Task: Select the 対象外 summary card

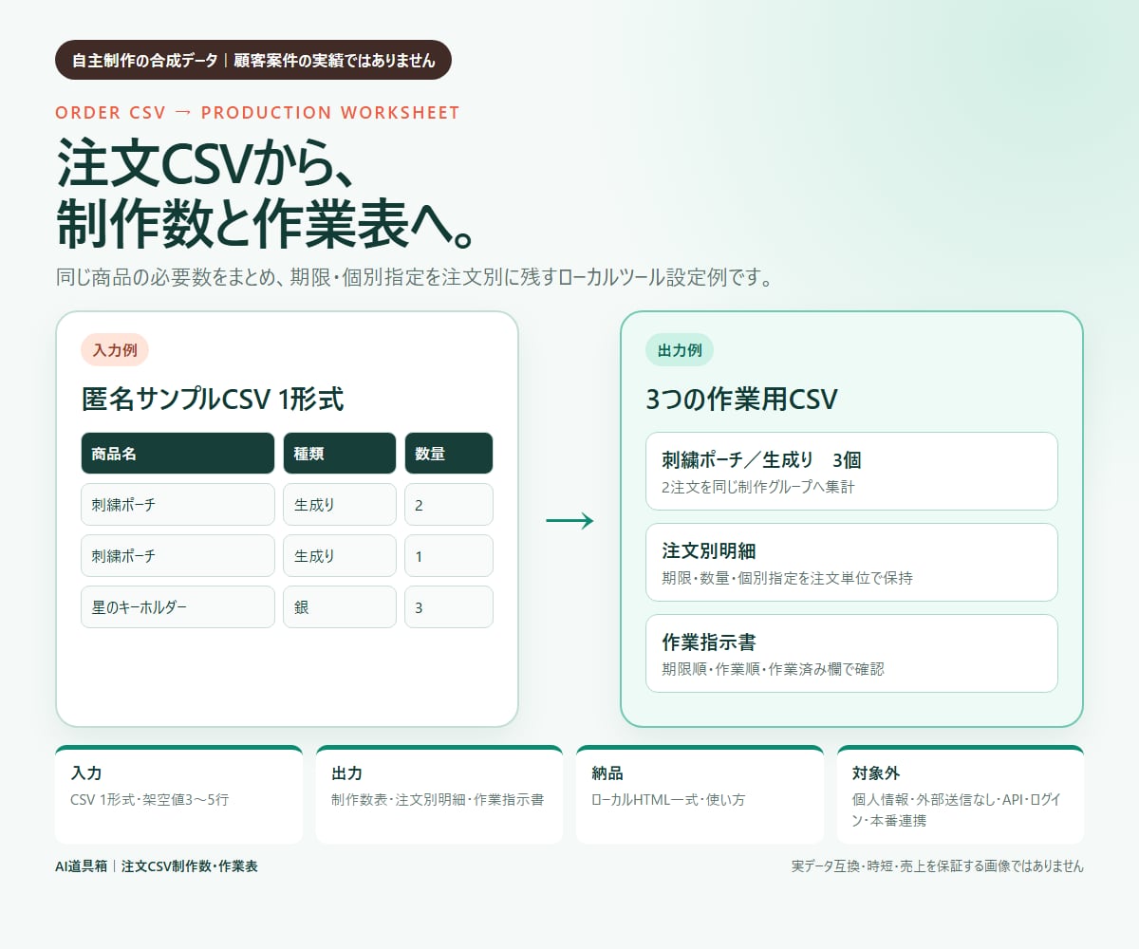Action: click(x=961, y=794)
